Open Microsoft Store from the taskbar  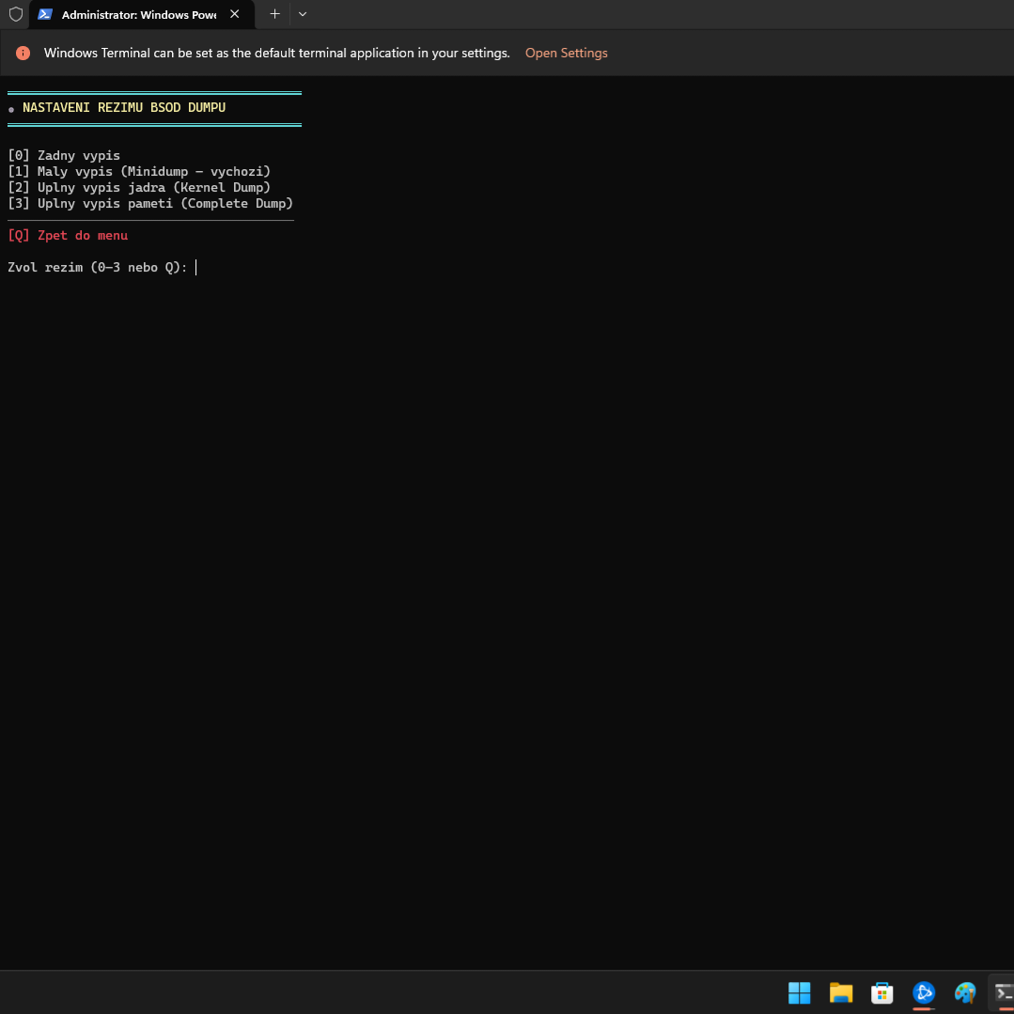(881, 992)
